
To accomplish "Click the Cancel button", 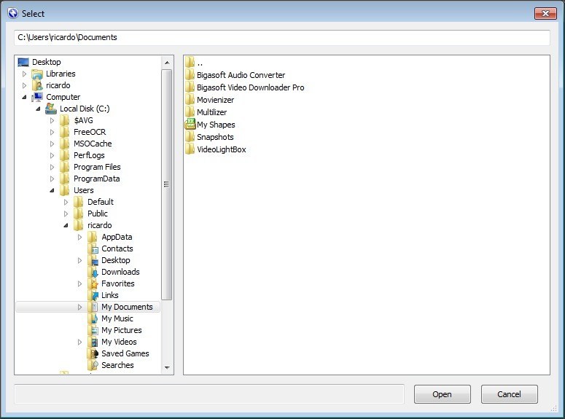I will (509, 394).
